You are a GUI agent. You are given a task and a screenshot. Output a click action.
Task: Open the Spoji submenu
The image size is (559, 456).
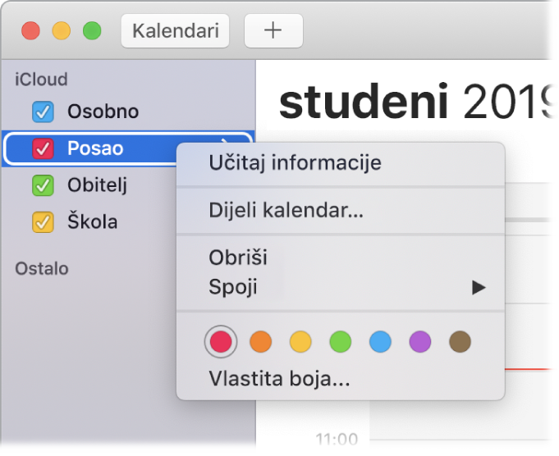341,287
